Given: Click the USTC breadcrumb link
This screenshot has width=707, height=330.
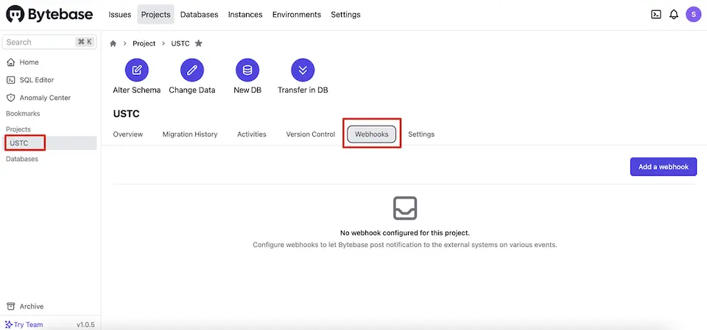Looking at the screenshot, I should (180, 43).
